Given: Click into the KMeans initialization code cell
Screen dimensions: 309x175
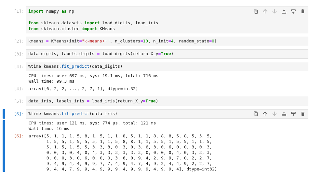Looking at the screenshot, I should (163, 41).
